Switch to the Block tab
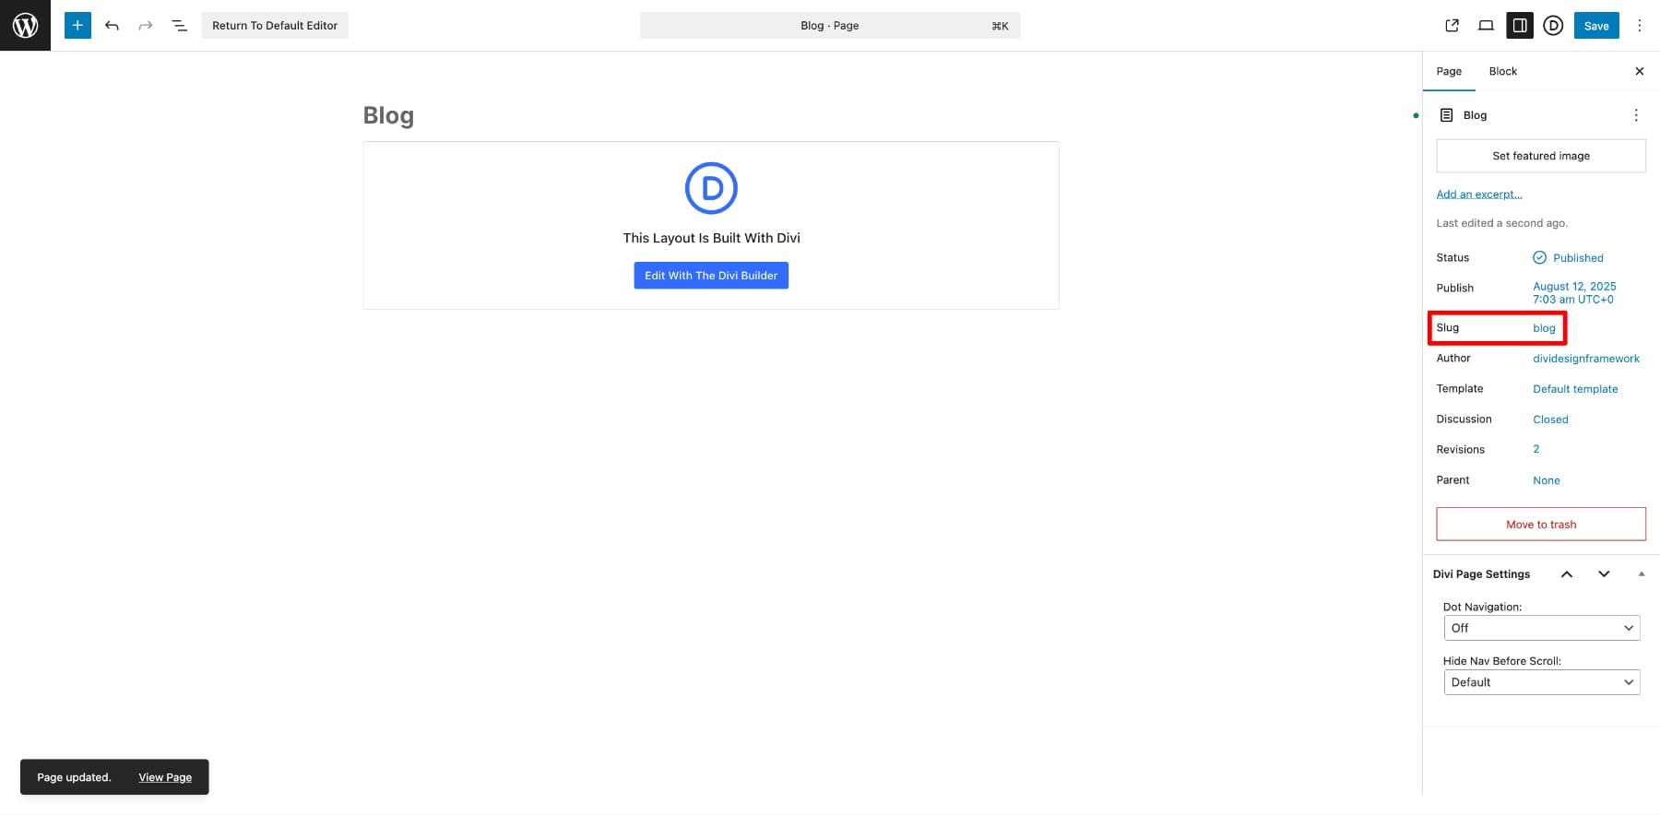This screenshot has height=815, width=1660. (x=1502, y=71)
